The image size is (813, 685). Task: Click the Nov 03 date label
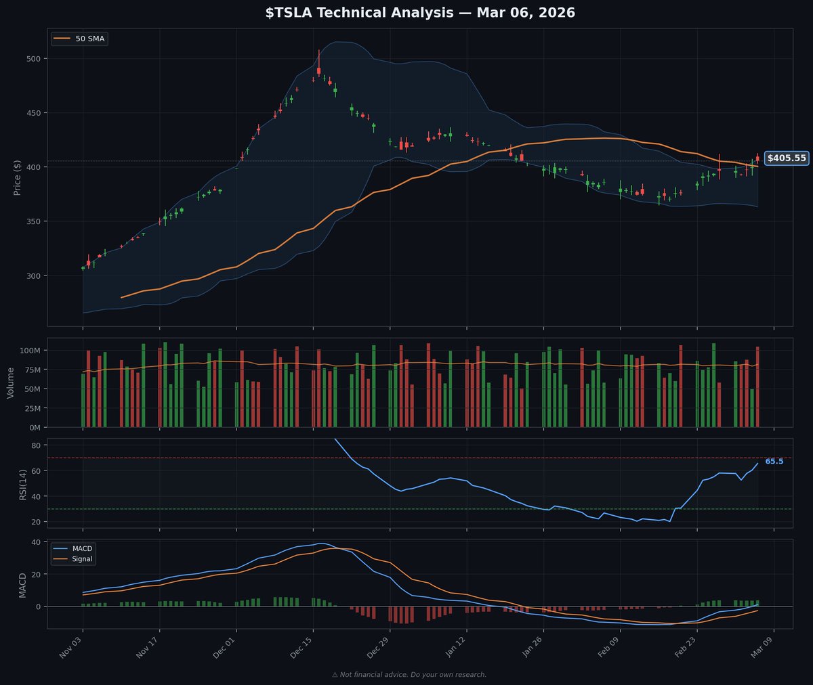70,649
